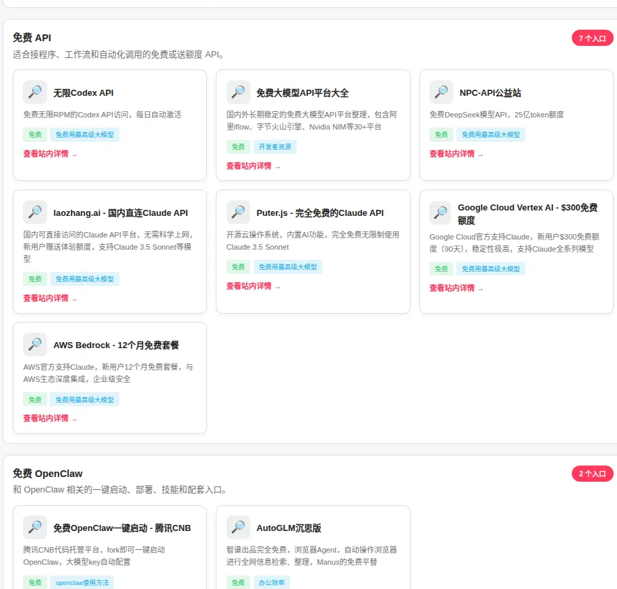Open 查看站内详情 link under 免费大模型API平台大全
Viewport: 617px width, 589px height.
coord(253,166)
